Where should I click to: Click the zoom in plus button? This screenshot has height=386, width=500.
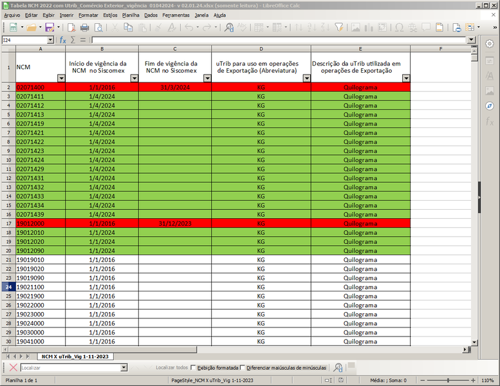point(473,380)
